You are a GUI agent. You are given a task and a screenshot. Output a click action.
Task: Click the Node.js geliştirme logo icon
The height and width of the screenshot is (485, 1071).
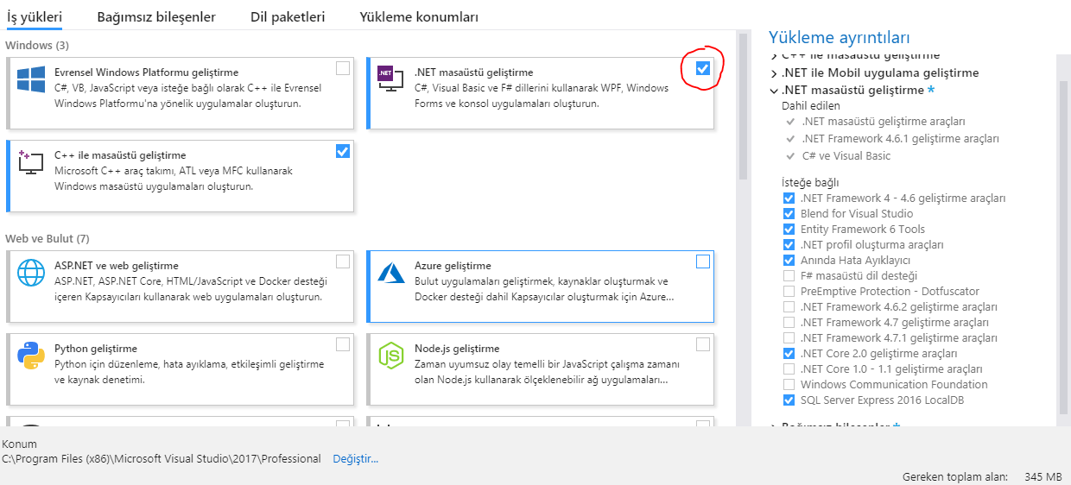391,355
